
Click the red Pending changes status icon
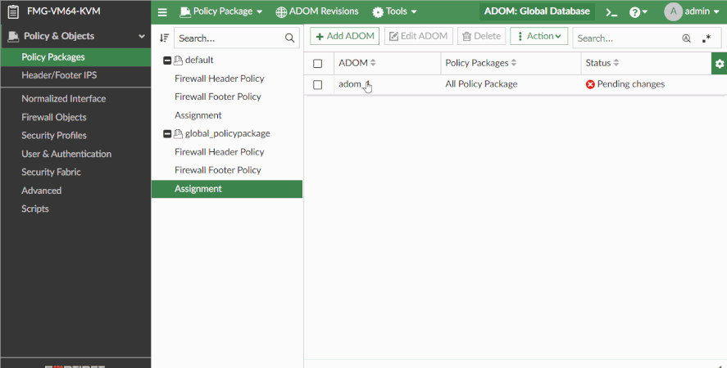click(x=590, y=84)
